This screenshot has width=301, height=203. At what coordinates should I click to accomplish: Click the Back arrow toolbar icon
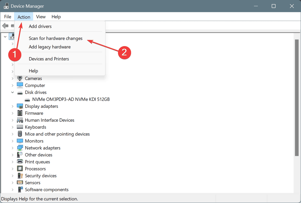pyautogui.click(x=5, y=25)
